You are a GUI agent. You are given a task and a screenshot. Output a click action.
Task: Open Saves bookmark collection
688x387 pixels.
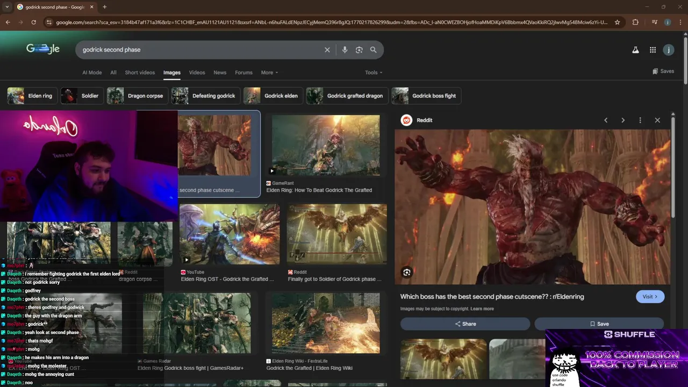coord(663,71)
